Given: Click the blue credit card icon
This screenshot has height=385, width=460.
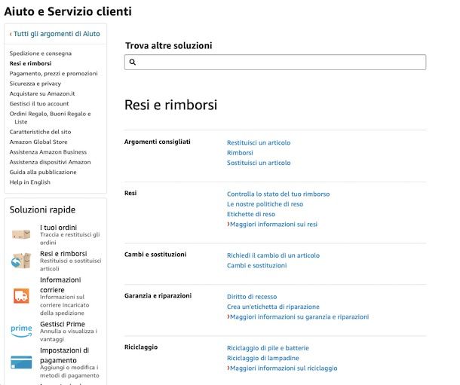Looking at the screenshot, I should (21, 362).
